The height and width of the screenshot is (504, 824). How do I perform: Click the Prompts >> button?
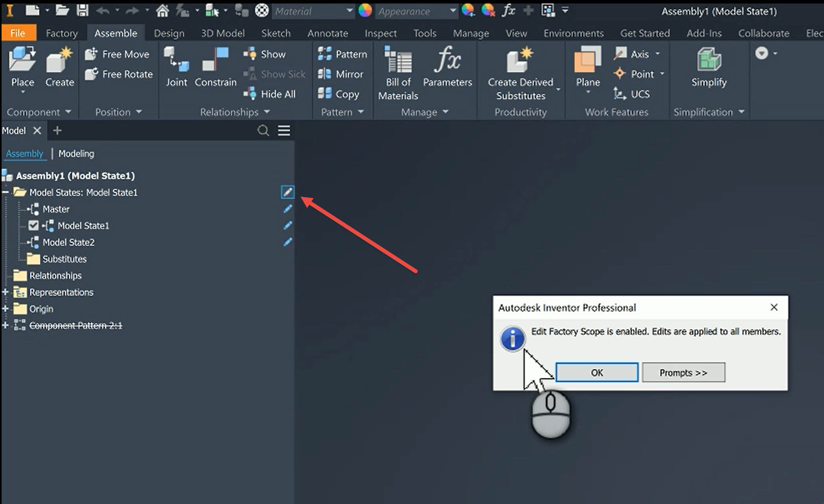pyautogui.click(x=683, y=372)
